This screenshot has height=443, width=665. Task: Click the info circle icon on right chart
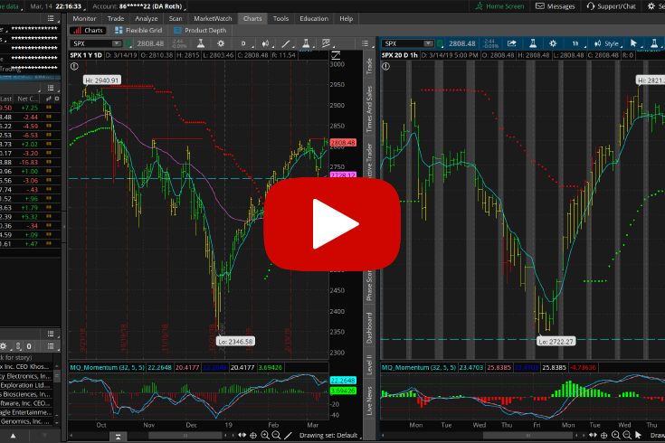coord(385,67)
